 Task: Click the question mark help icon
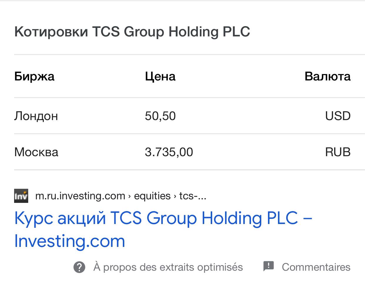(79, 267)
